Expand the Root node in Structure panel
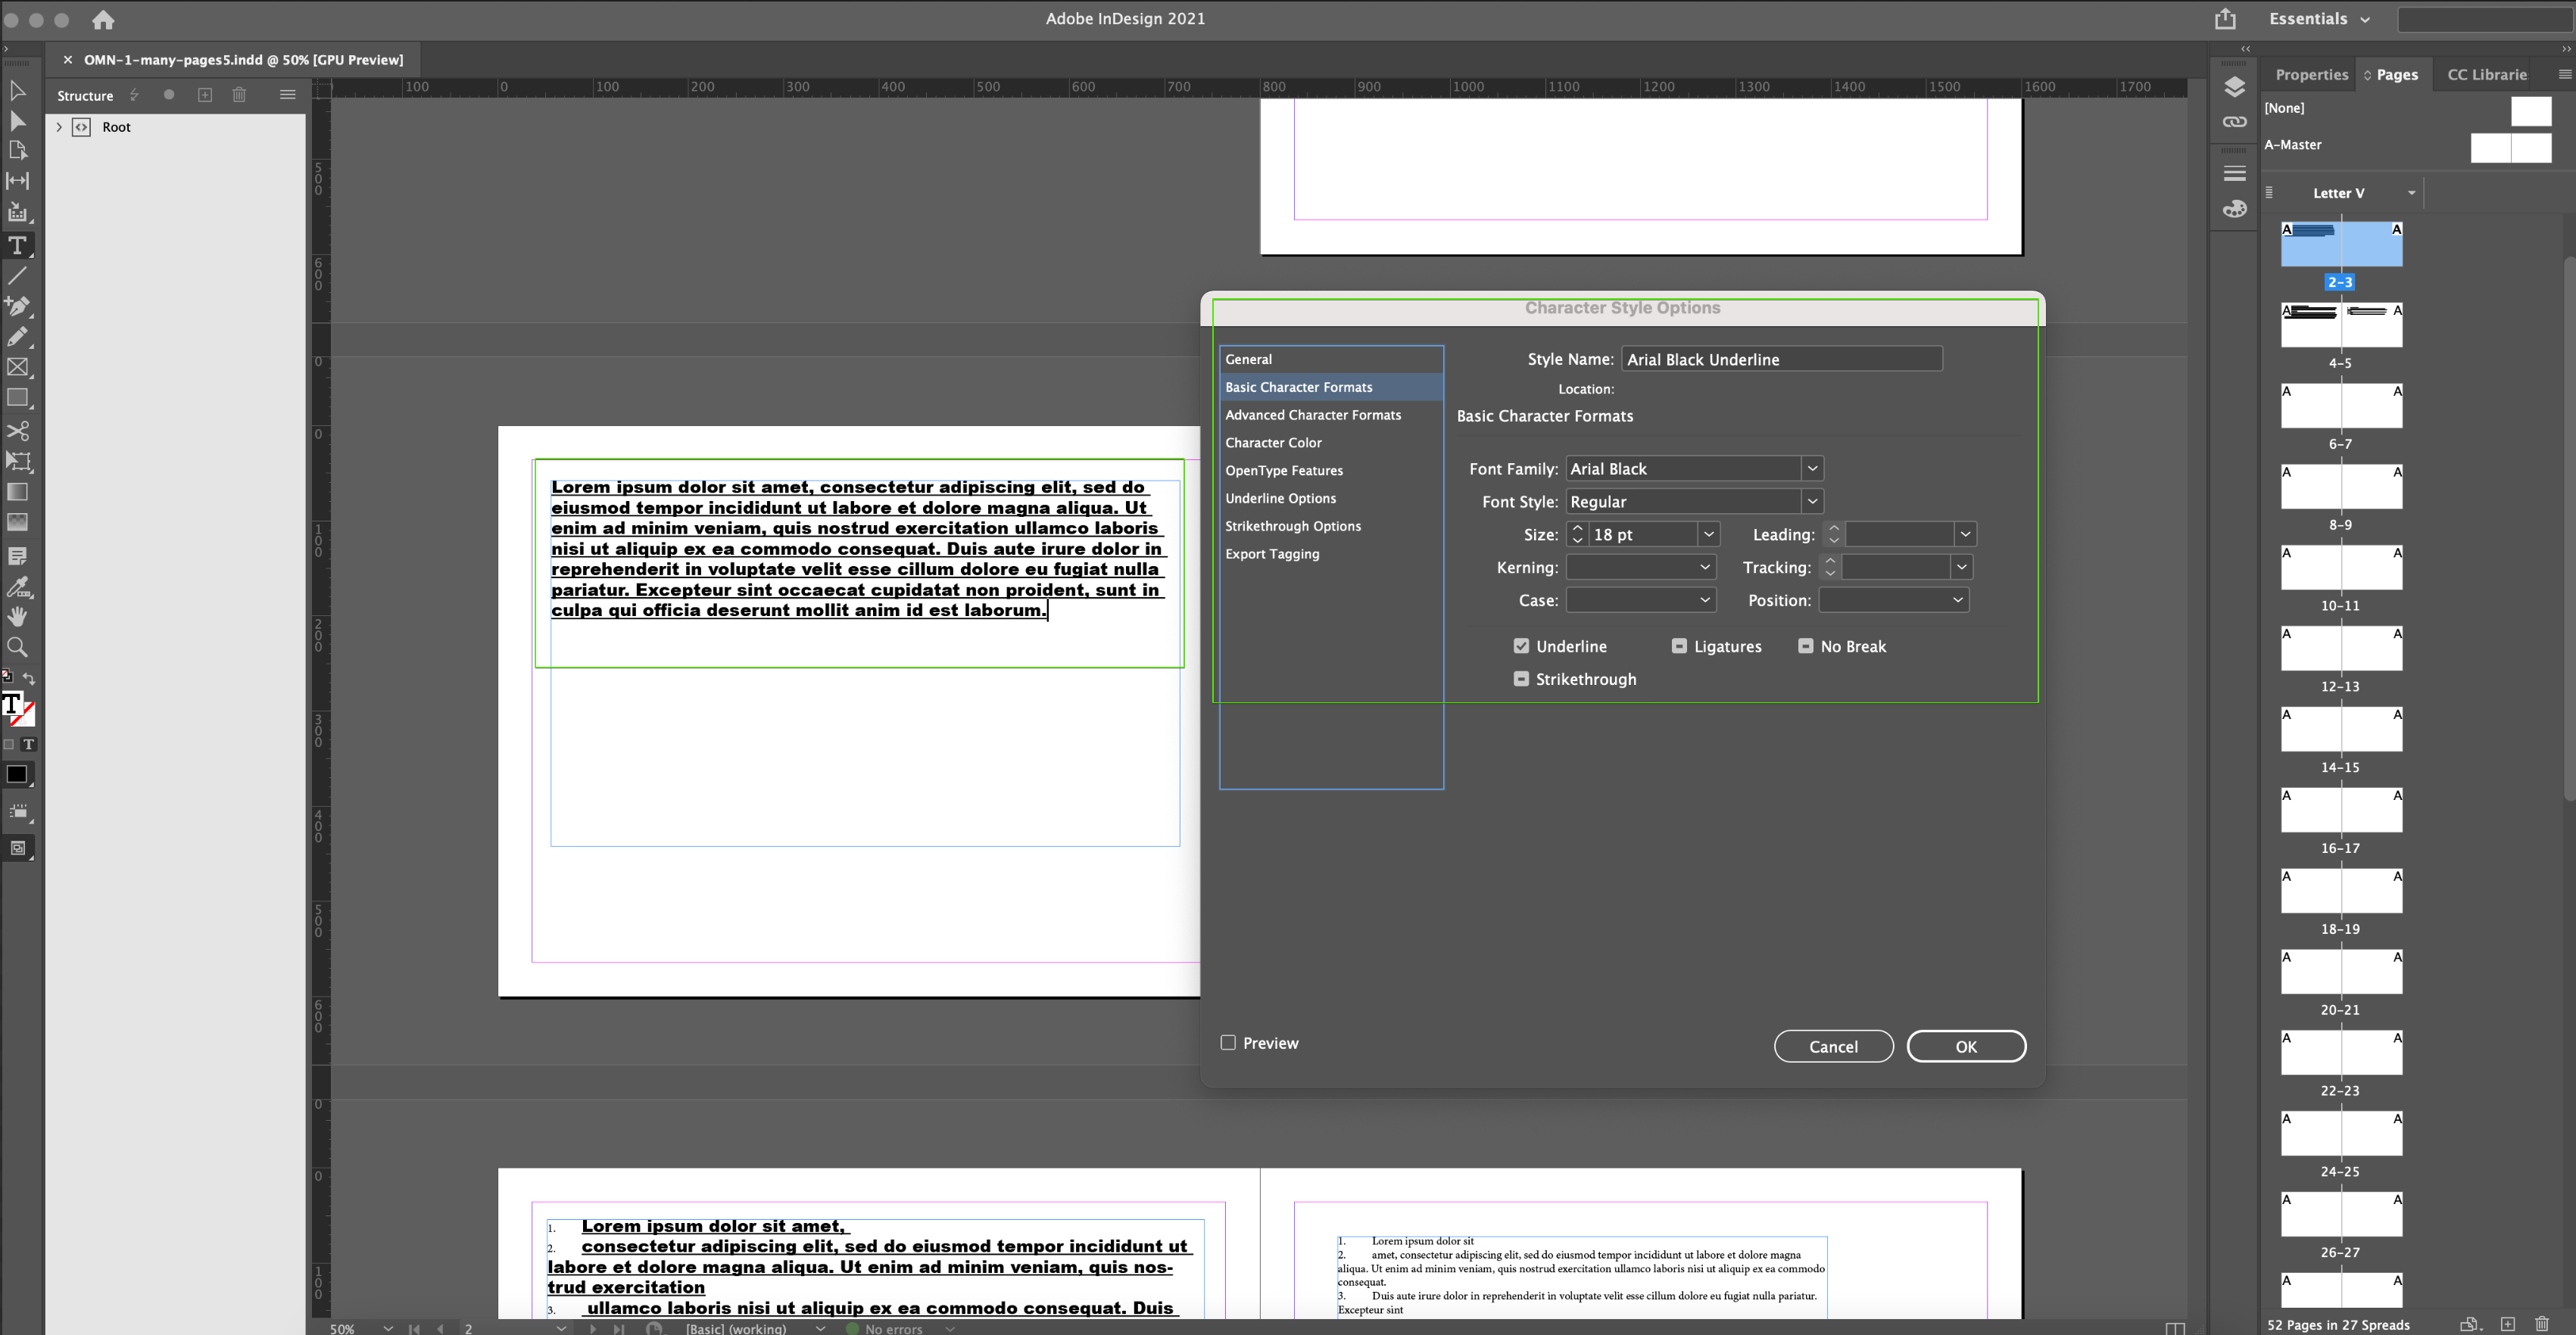 [59, 127]
